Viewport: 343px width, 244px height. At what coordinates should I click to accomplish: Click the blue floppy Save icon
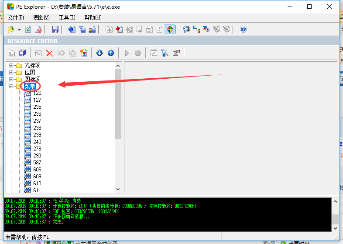[x=55, y=30]
